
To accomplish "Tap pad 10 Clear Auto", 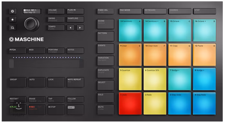I will (x=155, y=55).
